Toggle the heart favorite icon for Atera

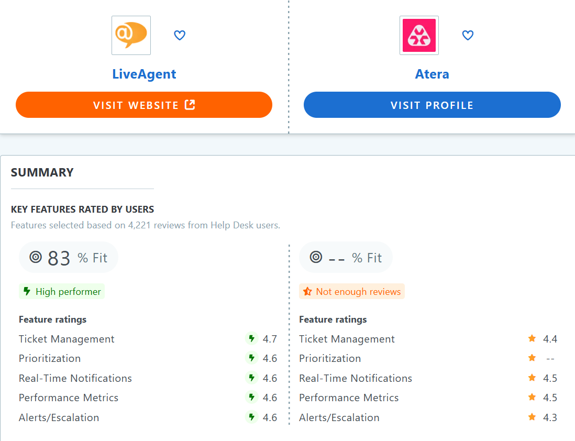click(x=468, y=35)
